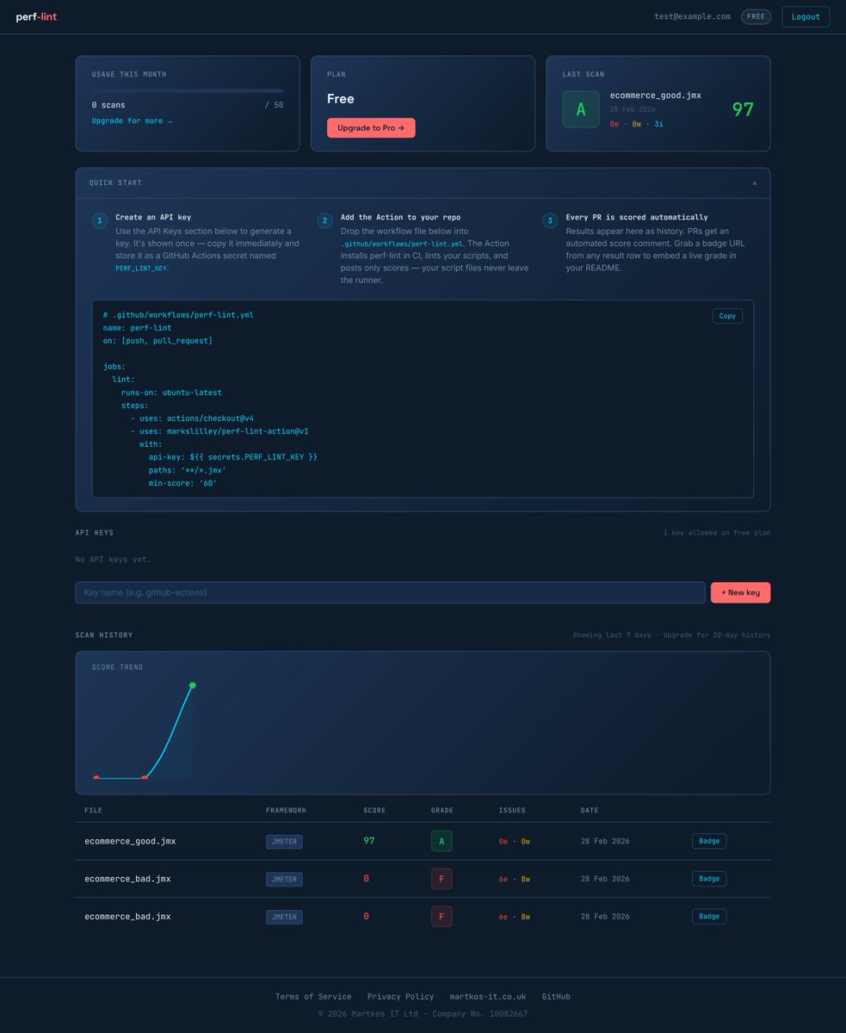846x1033 pixels.
Task: Visit martkos-it.co.uk footer link
Action: pyautogui.click(x=487, y=996)
